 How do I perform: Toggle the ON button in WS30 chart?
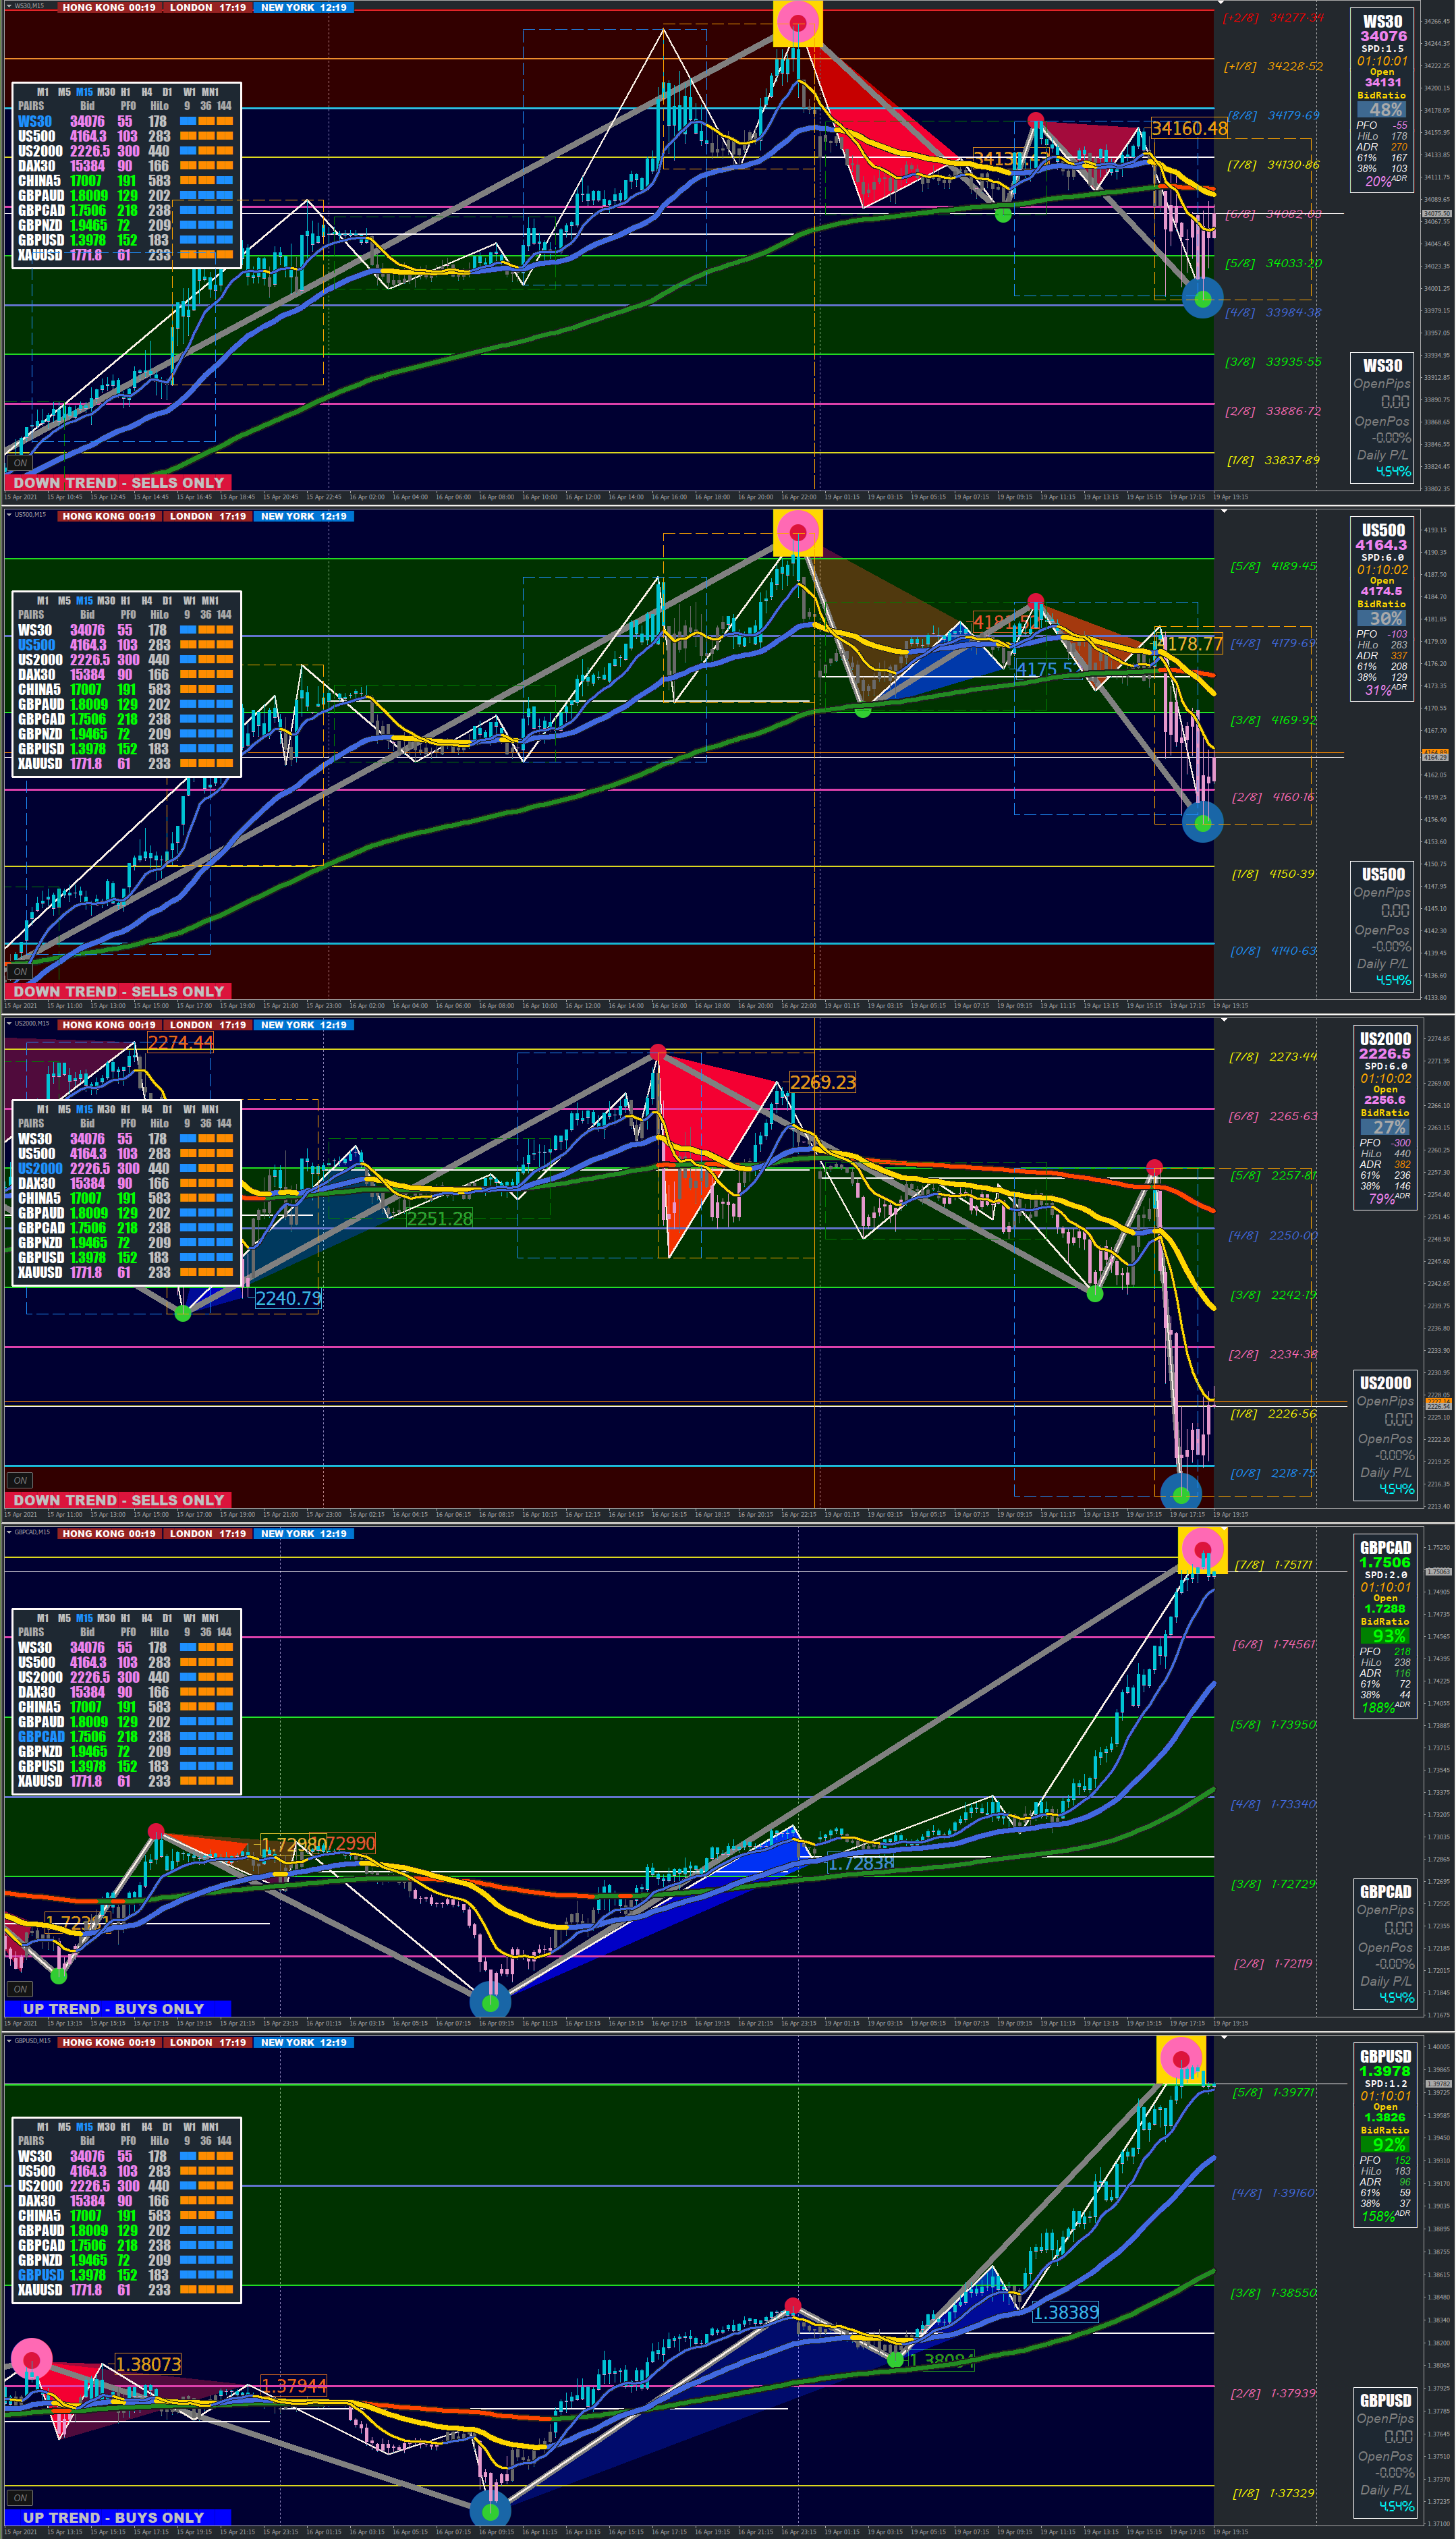coord(20,463)
